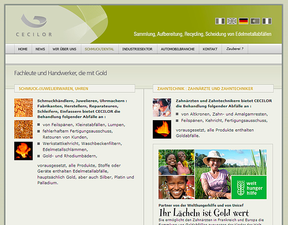Click text 'hauptsächlich Gold, aber auch Silber, Platin und'
The width and height of the screenshot is (288, 225).
coord(86,177)
